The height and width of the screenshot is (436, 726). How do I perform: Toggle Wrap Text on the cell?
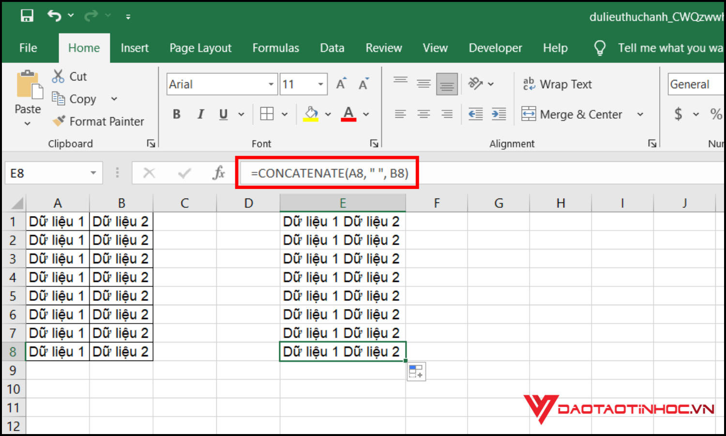point(558,84)
